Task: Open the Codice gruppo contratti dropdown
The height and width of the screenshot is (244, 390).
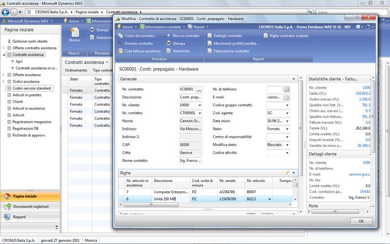Action: pos(287,105)
